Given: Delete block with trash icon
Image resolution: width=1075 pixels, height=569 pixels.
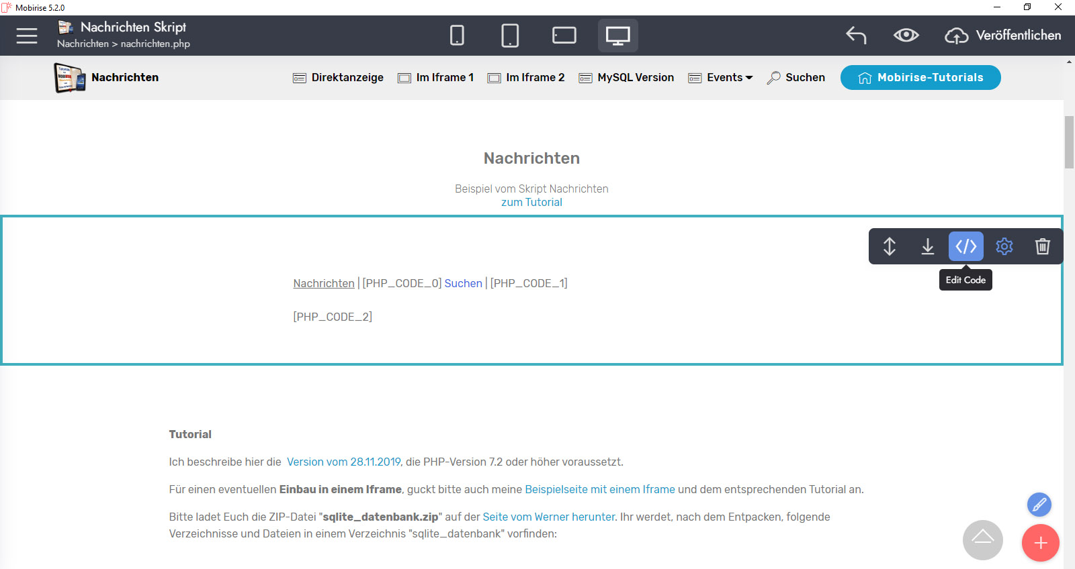Looking at the screenshot, I should pos(1042,246).
